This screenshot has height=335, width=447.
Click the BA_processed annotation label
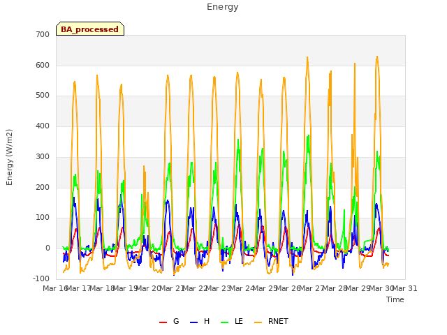pyautogui.click(x=90, y=29)
